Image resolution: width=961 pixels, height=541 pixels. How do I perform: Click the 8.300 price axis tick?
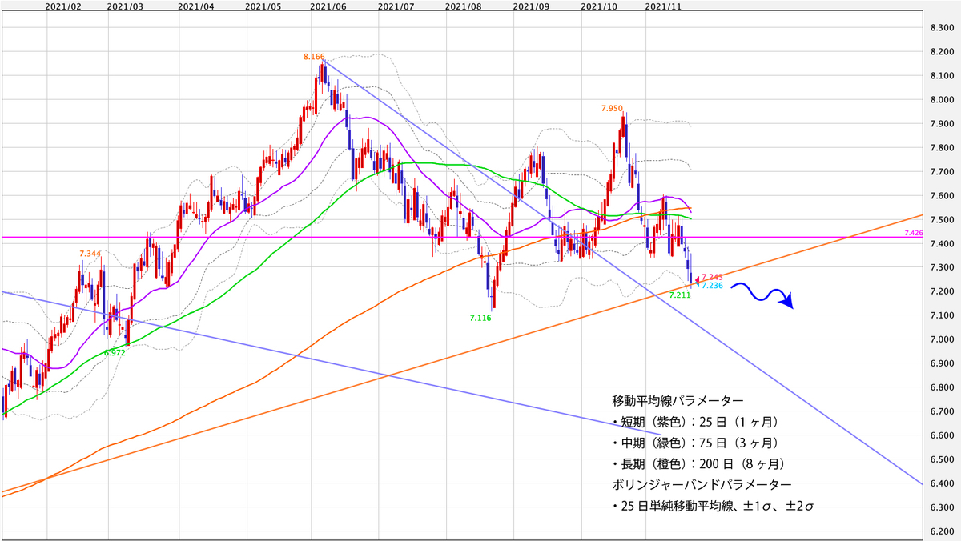(940, 28)
